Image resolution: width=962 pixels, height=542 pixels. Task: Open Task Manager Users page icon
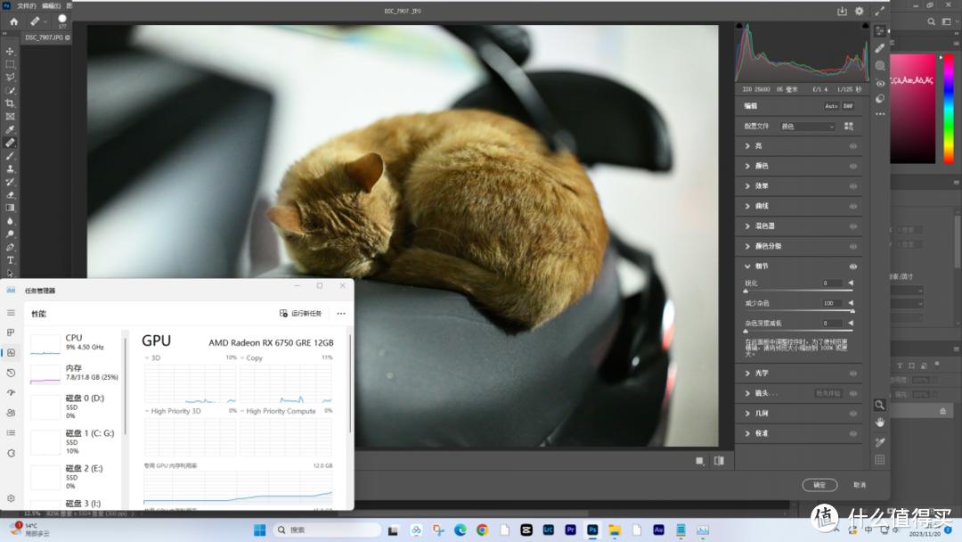pos(11,413)
